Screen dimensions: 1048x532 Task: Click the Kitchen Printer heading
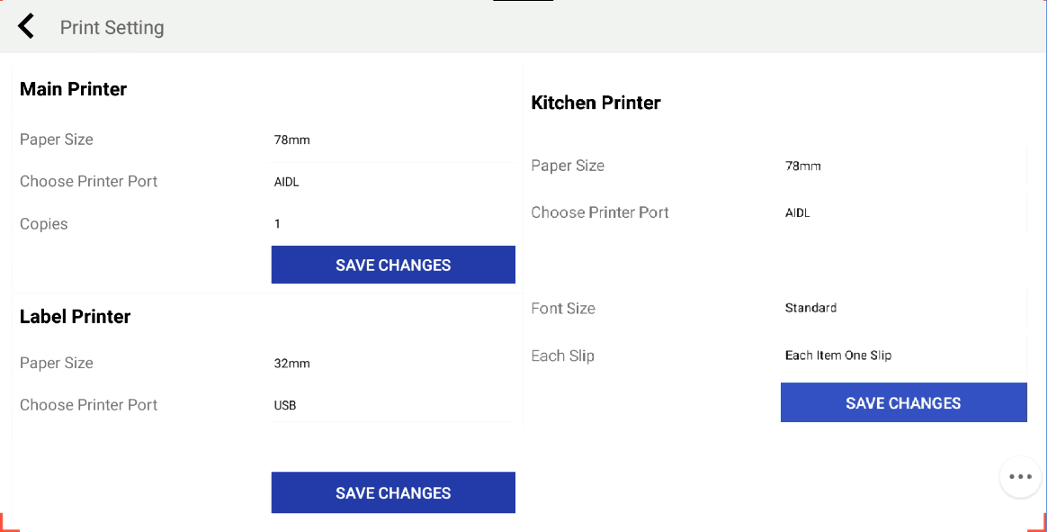coord(596,103)
